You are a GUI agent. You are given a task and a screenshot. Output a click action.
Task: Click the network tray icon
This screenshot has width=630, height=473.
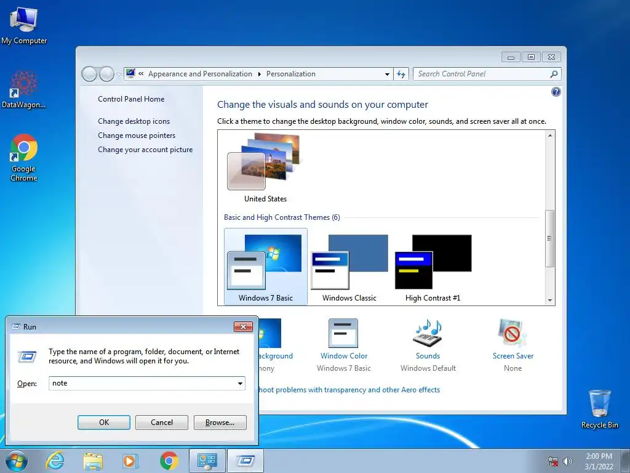click(553, 461)
